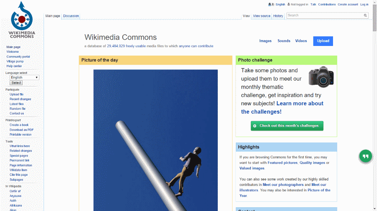Open the Random file sidebar link
Screen dimensions: 377x211
[x=18, y=109]
